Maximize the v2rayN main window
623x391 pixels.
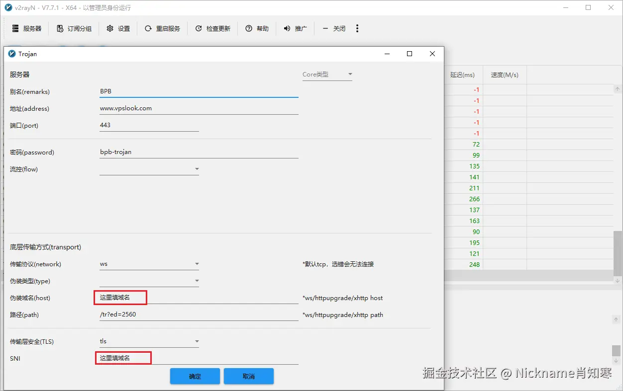(588, 7)
